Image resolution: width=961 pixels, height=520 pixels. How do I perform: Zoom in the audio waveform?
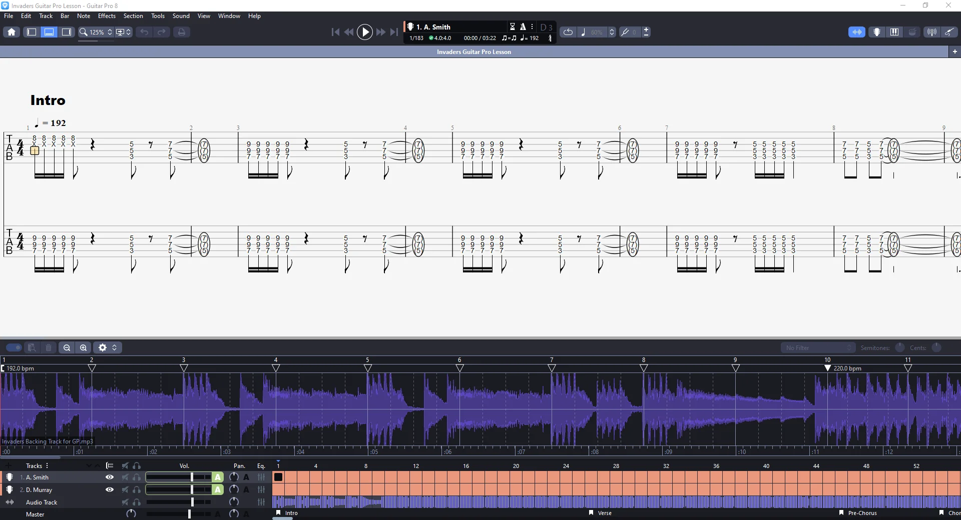[x=84, y=347]
